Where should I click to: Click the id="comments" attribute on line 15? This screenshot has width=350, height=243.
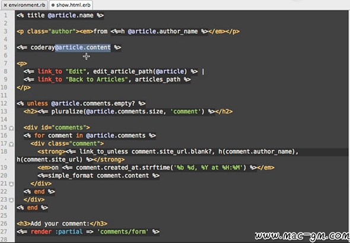coord(63,128)
